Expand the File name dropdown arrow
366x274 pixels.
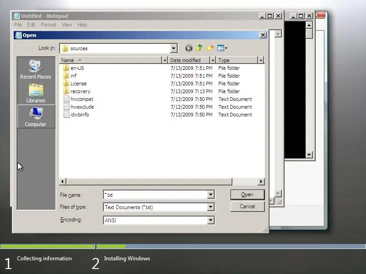210,195
